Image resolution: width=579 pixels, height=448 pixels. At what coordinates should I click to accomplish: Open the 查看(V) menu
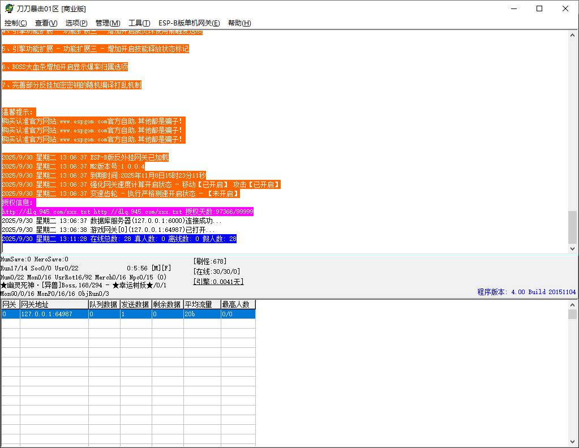coord(46,23)
